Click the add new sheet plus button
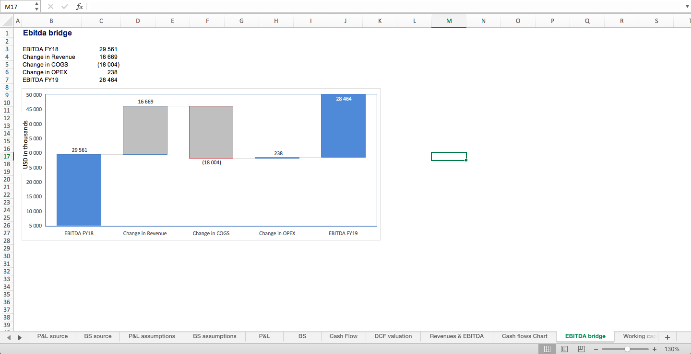 tap(667, 337)
